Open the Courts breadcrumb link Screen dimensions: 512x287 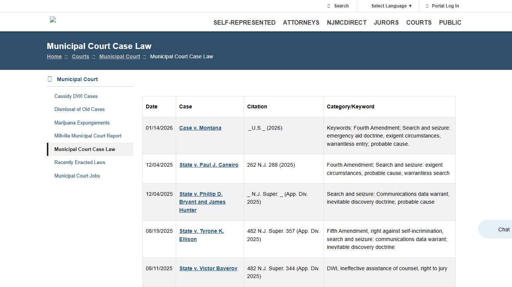(x=80, y=56)
